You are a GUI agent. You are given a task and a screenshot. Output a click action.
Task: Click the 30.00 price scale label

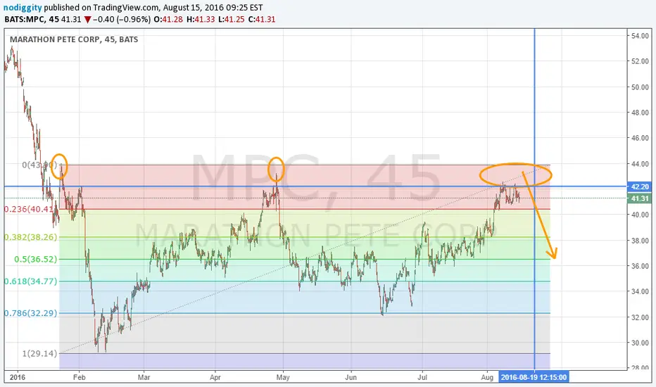pos(640,343)
